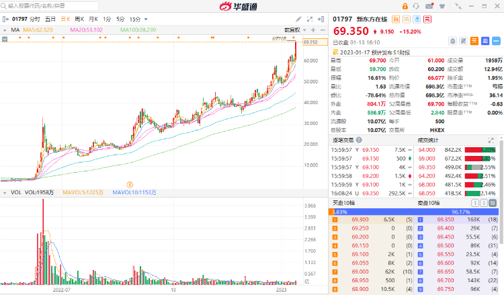Select 1-level order book depth
The height and width of the screenshot is (295, 504).
coord(474,203)
